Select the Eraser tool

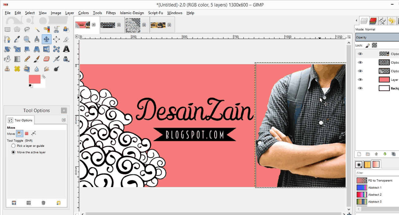[x=47, y=59]
